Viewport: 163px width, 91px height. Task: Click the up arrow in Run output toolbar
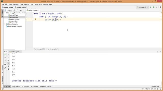(8, 55)
